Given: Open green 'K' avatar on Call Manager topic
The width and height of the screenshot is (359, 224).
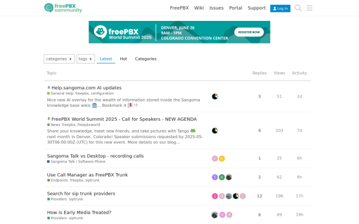Looking at the screenshot, I should [221, 177].
